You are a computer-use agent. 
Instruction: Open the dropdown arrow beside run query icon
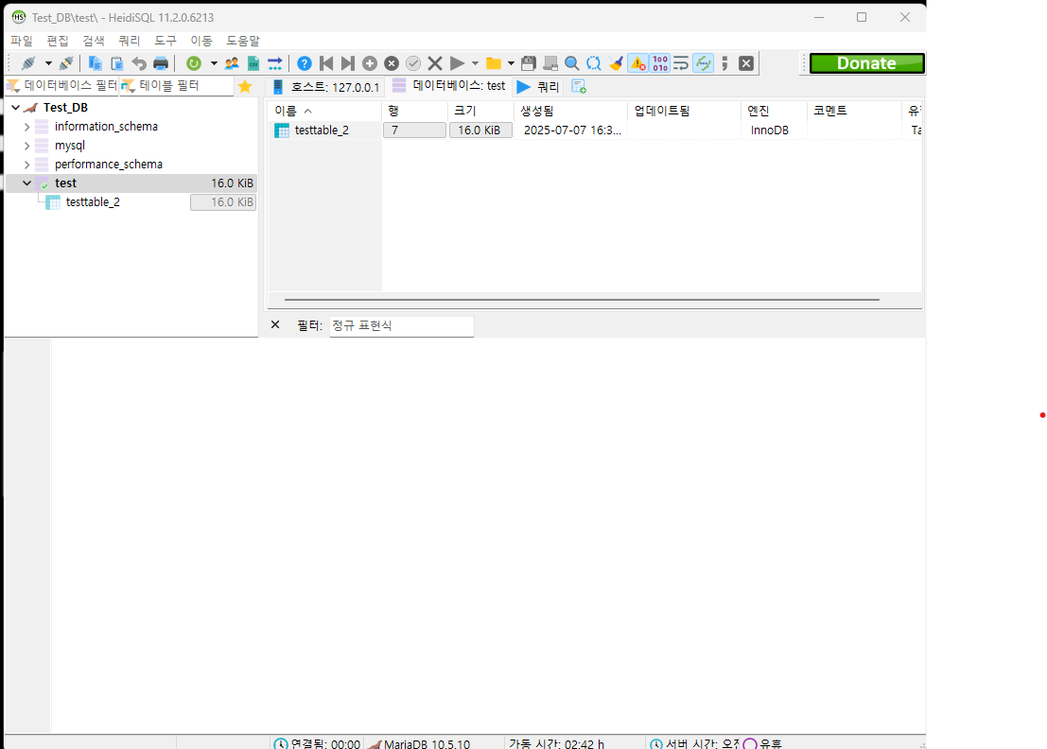point(476,63)
